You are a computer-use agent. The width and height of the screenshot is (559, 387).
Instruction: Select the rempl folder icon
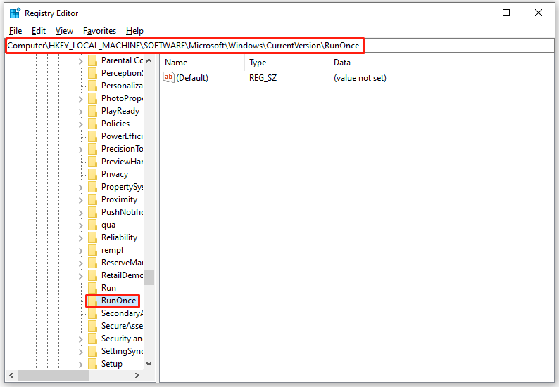click(92, 250)
